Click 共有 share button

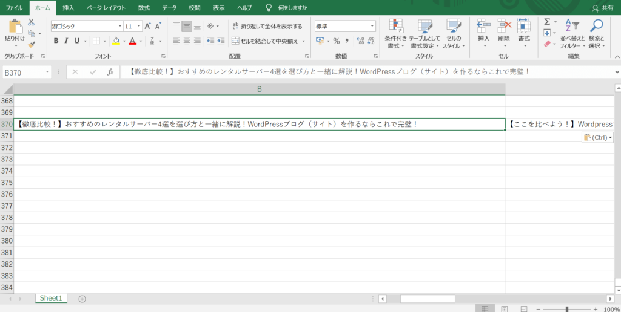tap(602, 8)
